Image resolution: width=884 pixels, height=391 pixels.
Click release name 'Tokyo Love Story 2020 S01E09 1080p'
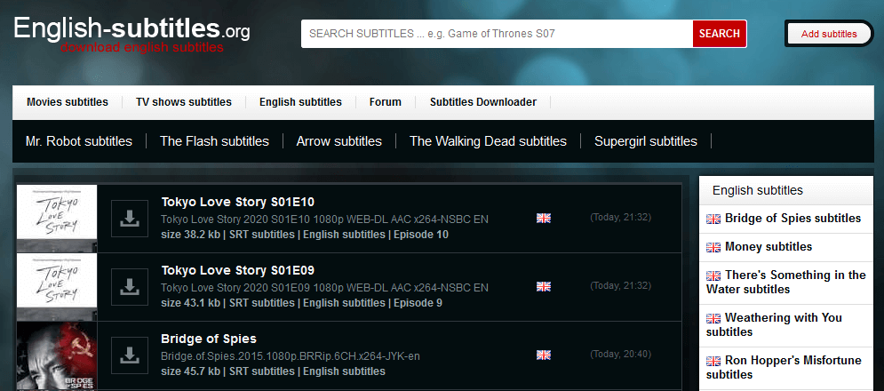[325, 288]
